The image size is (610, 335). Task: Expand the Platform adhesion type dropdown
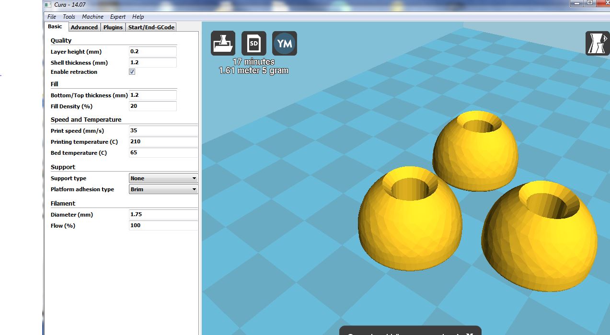click(163, 189)
